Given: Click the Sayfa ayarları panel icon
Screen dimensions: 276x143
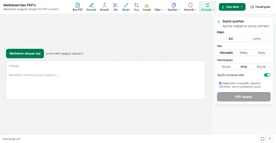Looking at the screenshot, I should coord(219,22).
